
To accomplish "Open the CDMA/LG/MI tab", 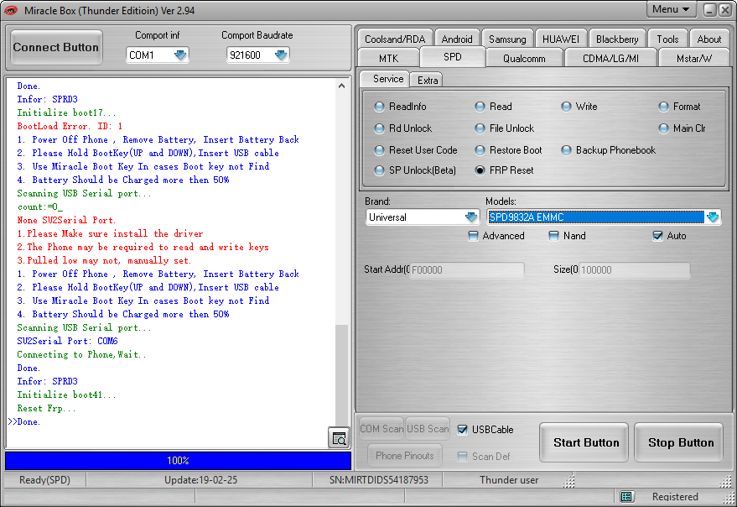I will pyautogui.click(x=610, y=59).
